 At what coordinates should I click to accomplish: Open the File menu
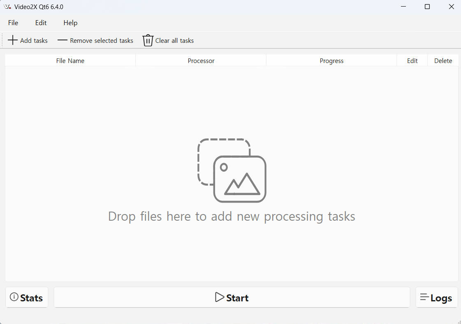[x=13, y=23]
